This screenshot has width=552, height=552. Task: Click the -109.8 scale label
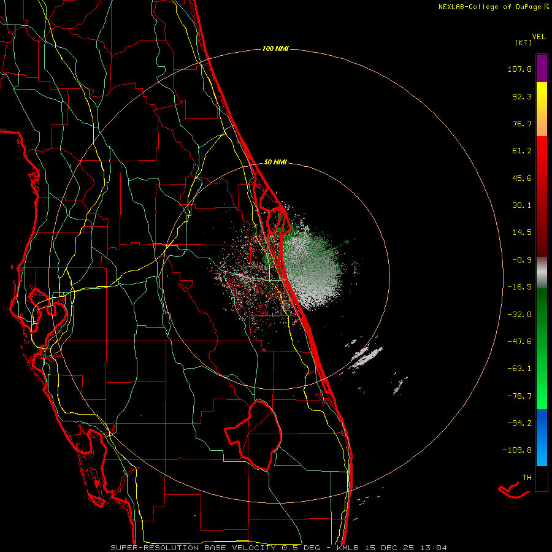click(517, 450)
